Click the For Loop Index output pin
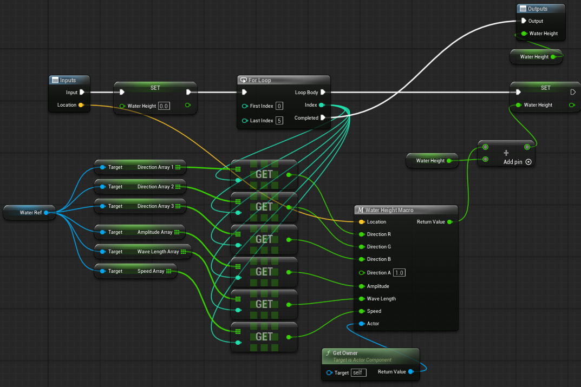 (322, 105)
